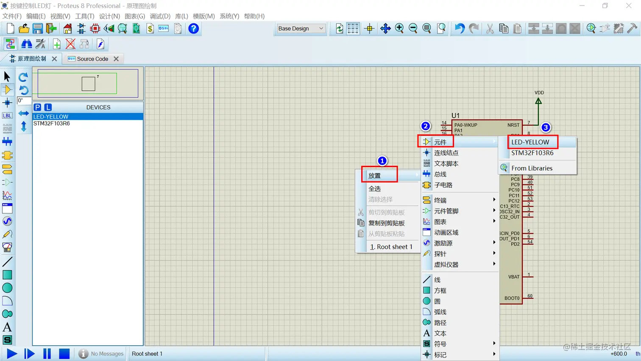The image size is (641, 361).
Task: Select the Terminals mode tool in sidebar
Action: pyautogui.click(x=7, y=169)
